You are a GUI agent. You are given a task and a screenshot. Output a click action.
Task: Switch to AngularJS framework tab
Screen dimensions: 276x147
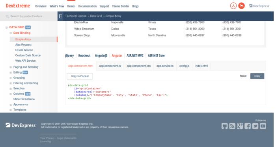click(x=101, y=55)
